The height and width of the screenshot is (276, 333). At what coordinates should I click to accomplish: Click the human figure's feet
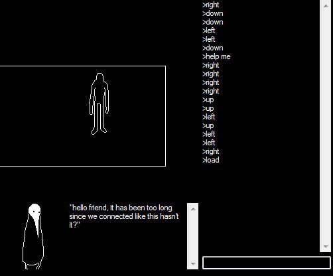99,131
